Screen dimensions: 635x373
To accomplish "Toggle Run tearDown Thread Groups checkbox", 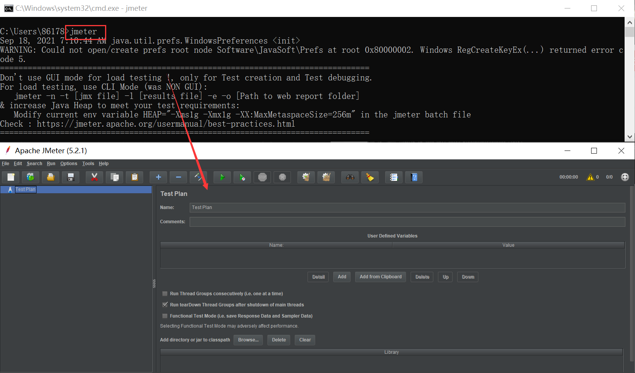I will pos(165,305).
